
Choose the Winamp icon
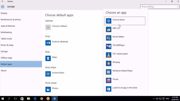point(109,63)
